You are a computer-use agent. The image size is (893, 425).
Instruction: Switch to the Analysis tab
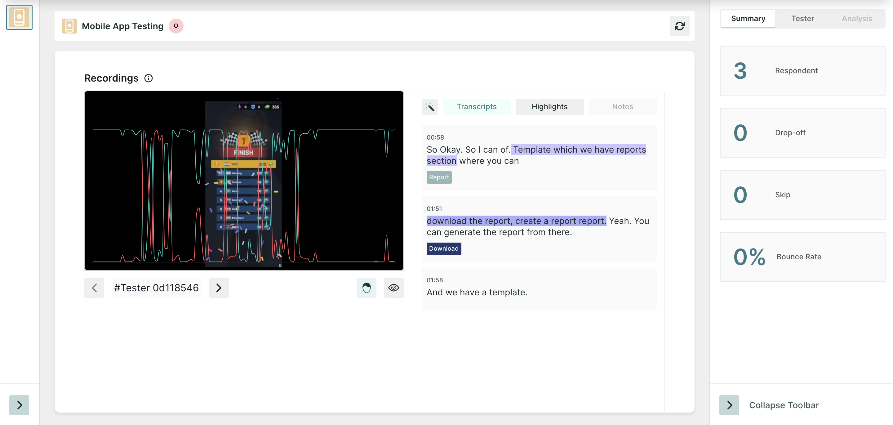[x=857, y=19]
